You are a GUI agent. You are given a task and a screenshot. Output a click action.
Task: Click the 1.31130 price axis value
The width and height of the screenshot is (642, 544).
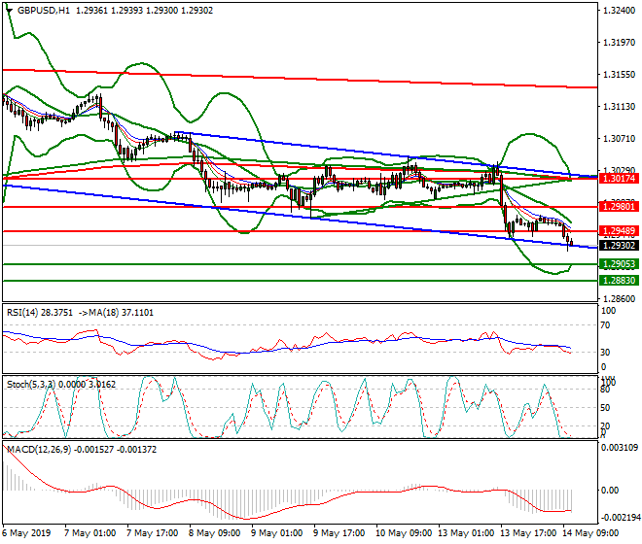click(x=619, y=107)
